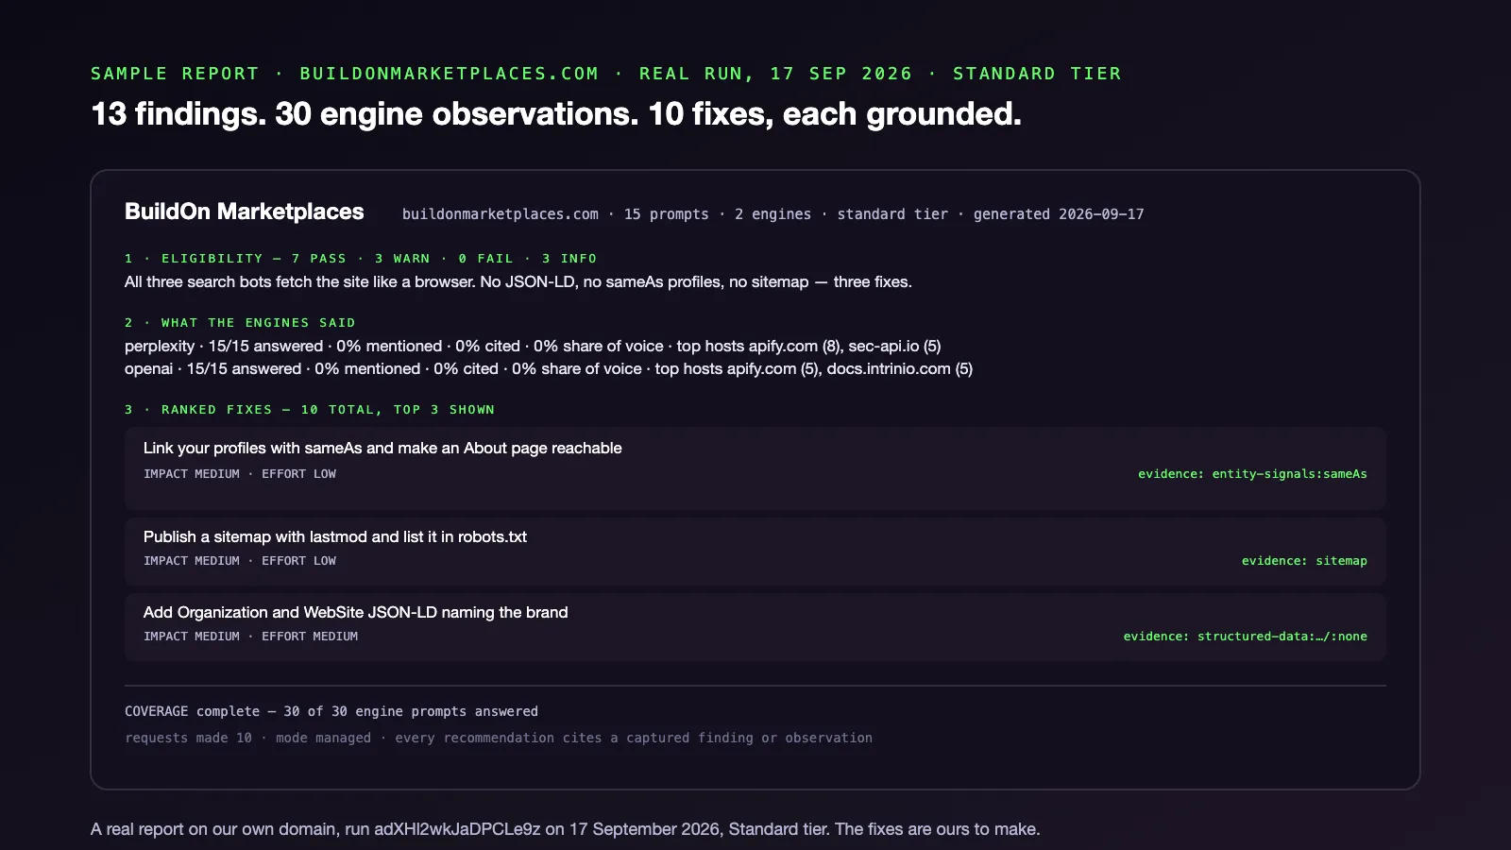Image resolution: width=1511 pixels, height=850 pixels.
Task: Click the 'SAMPLE REPORT' label at top
Action: click(175, 74)
